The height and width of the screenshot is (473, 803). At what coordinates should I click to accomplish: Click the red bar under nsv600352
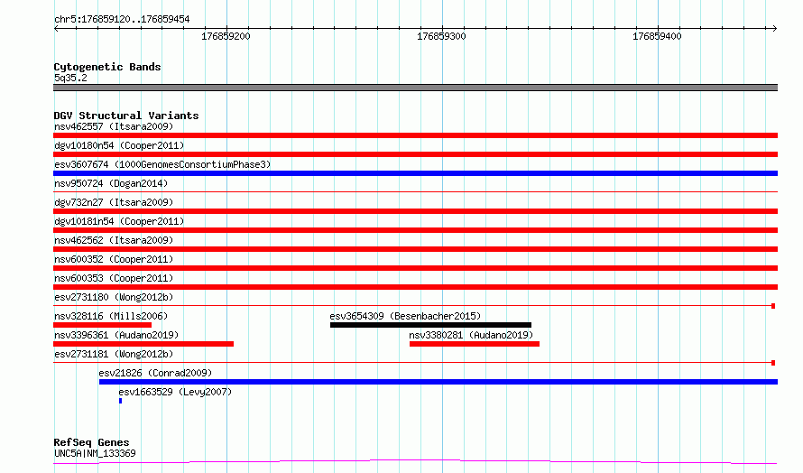[x=415, y=268]
